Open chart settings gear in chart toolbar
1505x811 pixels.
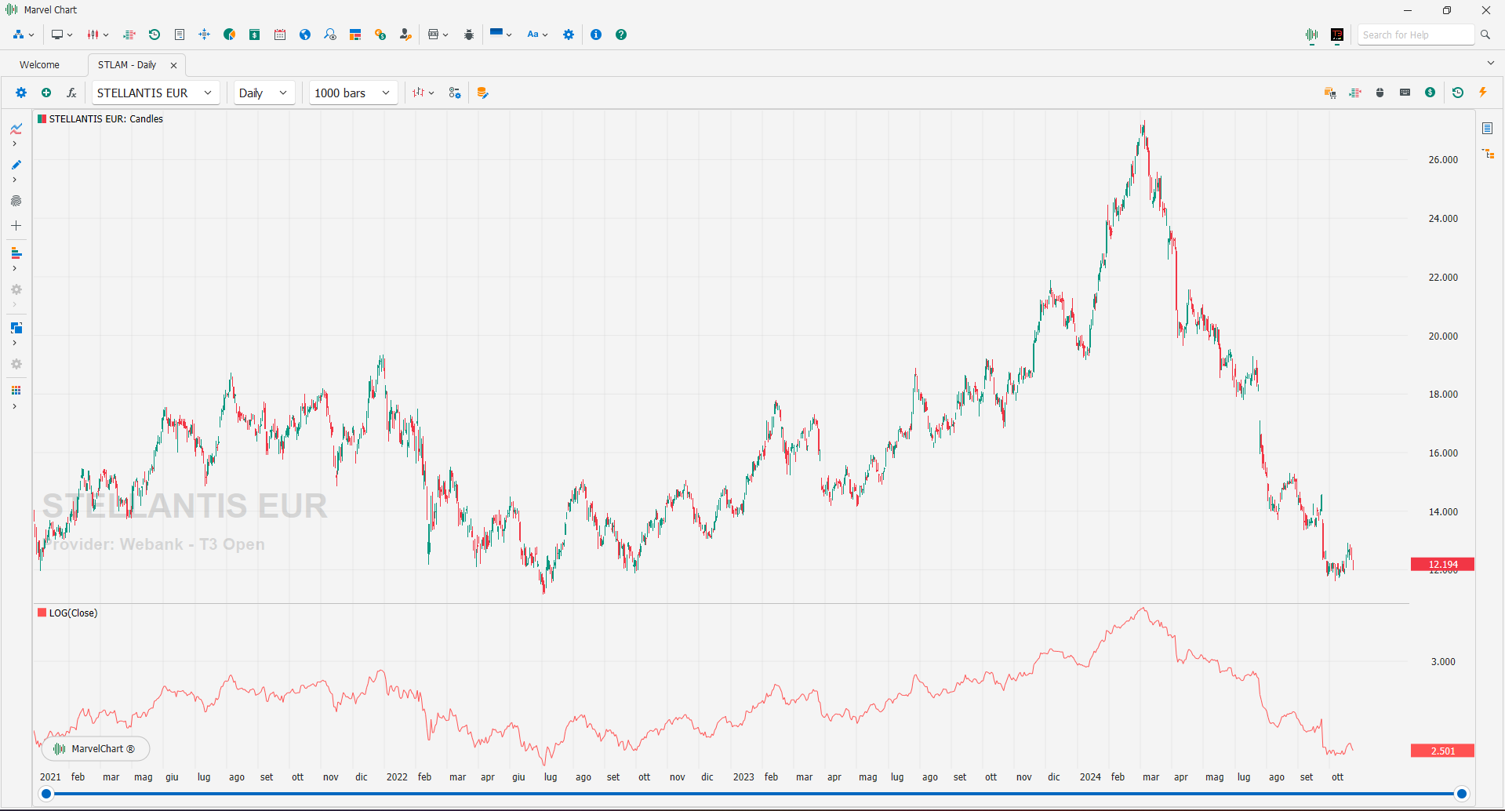click(21, 93)
